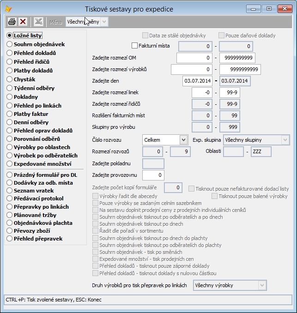Open Druh výrobků Všechny výrobky dropdown

point(262,285)
